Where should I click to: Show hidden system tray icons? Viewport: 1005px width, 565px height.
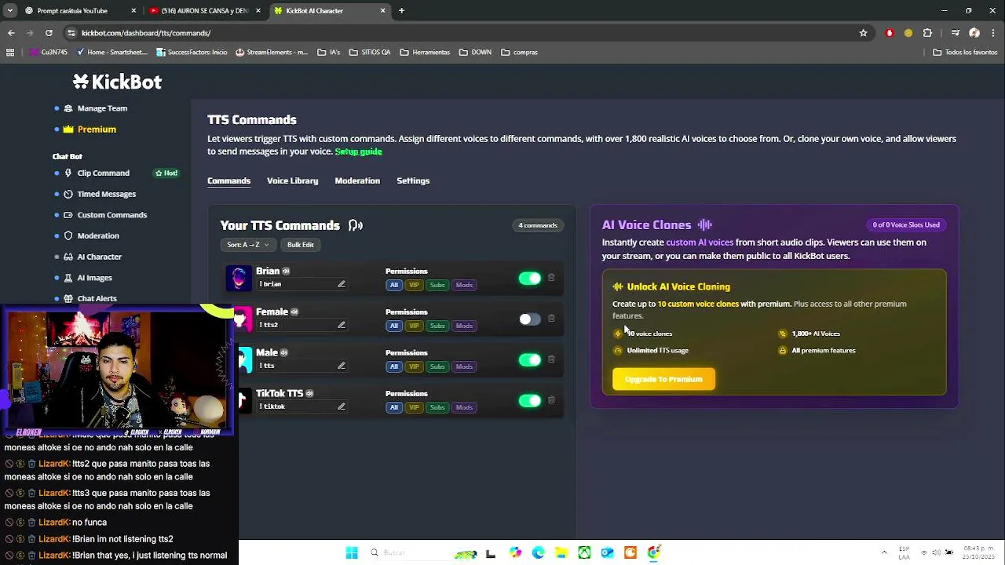[884, 552]
